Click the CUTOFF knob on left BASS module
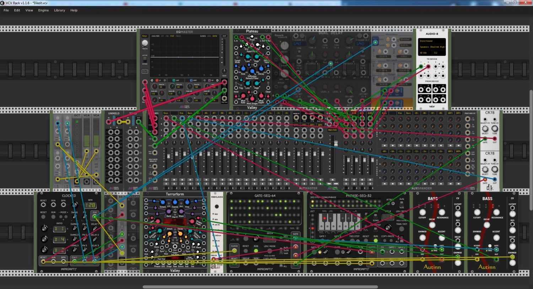The height and width of the screenshot is (289, 533). 422,212
